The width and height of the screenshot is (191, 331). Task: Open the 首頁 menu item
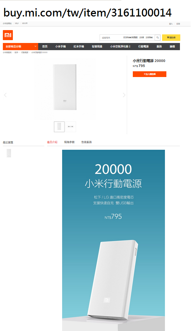(45, 47)
